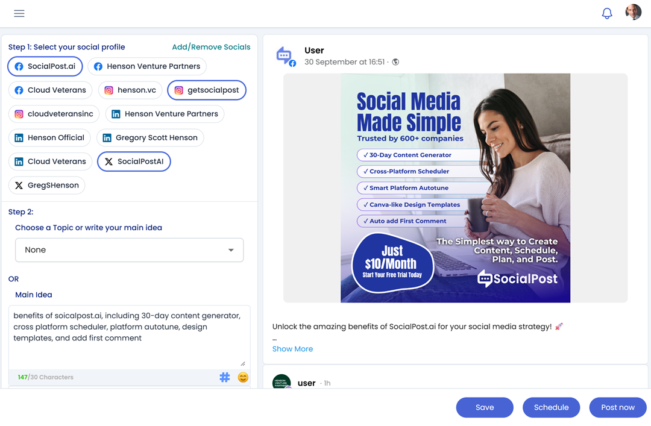651x426 pixels.
Task: Select the GregSHenson X profile
Action: pyautogui.click(x=47, y=186)
